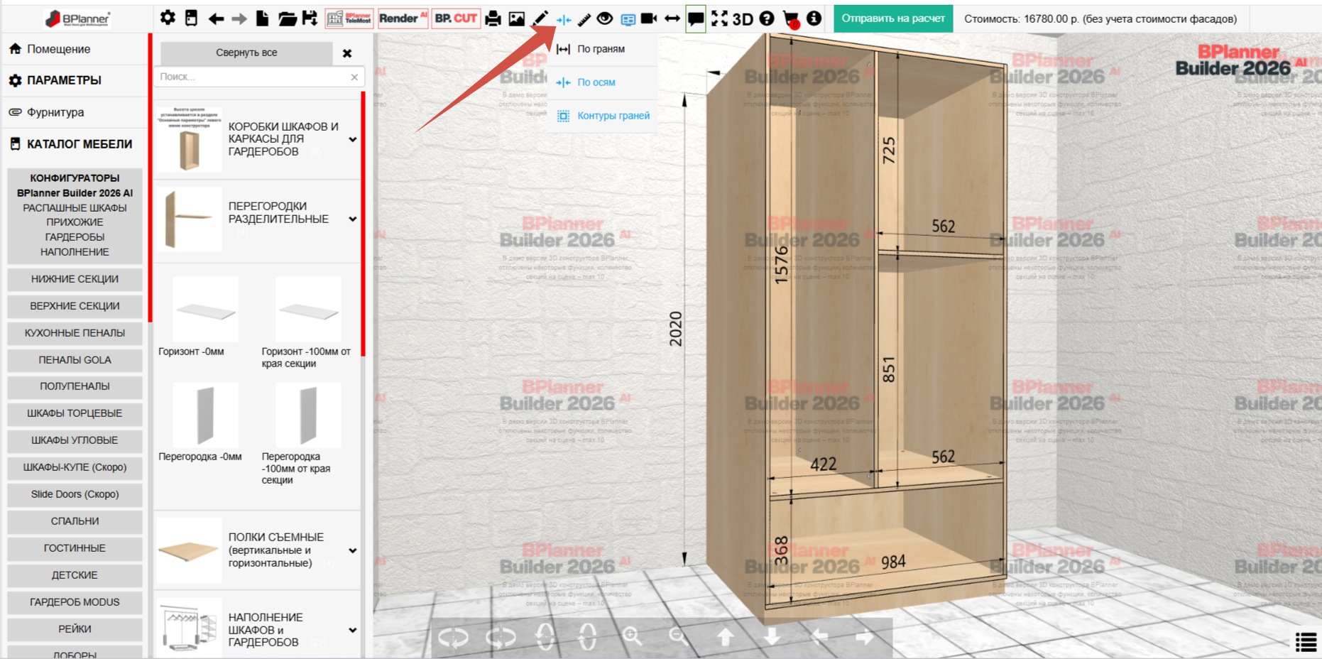Image resolution: width=1322 pixels, height=659 pixels.
Task: Open 'РАСПАШНЫЕ ШКАФЫ' configurator
Action: point(75,208)
